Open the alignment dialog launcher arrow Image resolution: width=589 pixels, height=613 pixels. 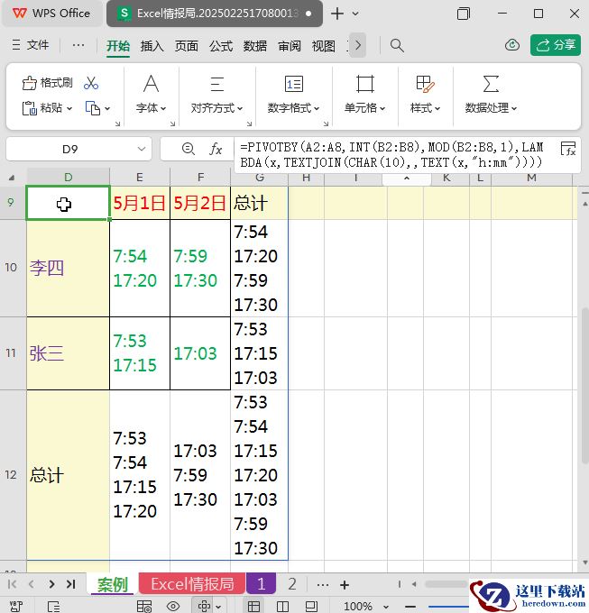click(249, 124)
